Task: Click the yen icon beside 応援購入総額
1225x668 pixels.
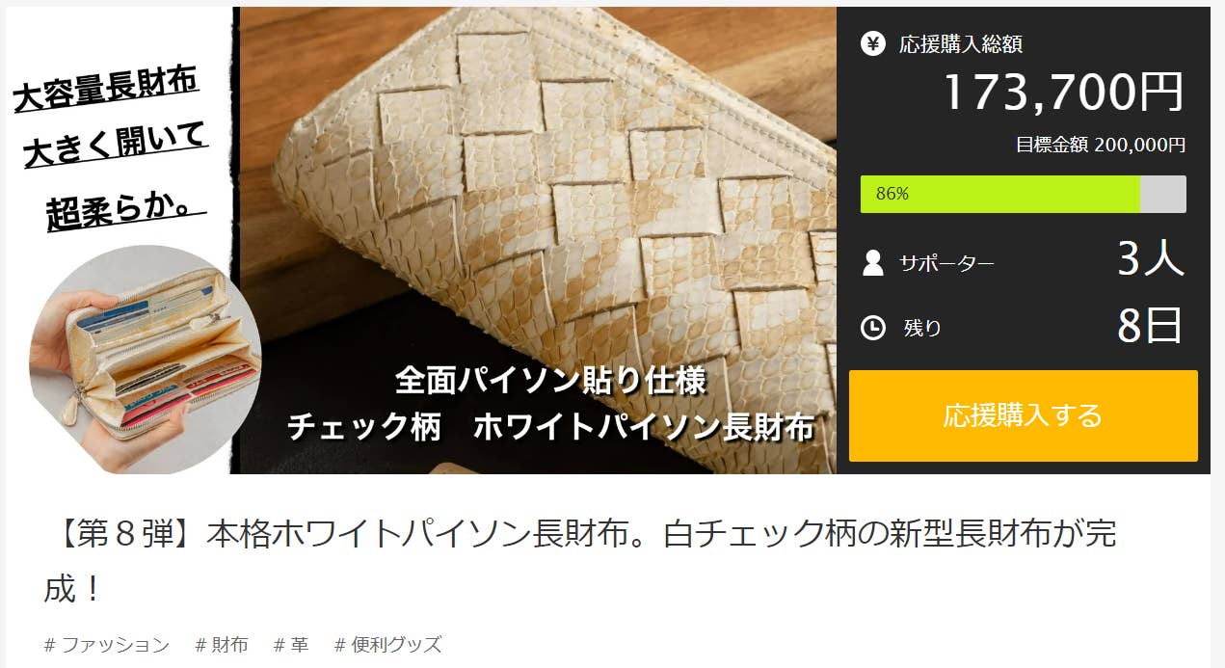Action: tap(873, 43)
